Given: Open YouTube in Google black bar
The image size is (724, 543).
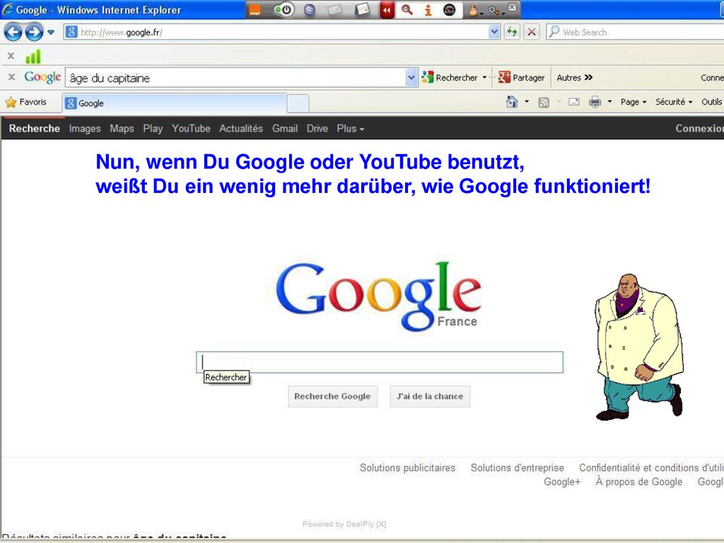Looking at the screenshot, I should coord(191,129).
